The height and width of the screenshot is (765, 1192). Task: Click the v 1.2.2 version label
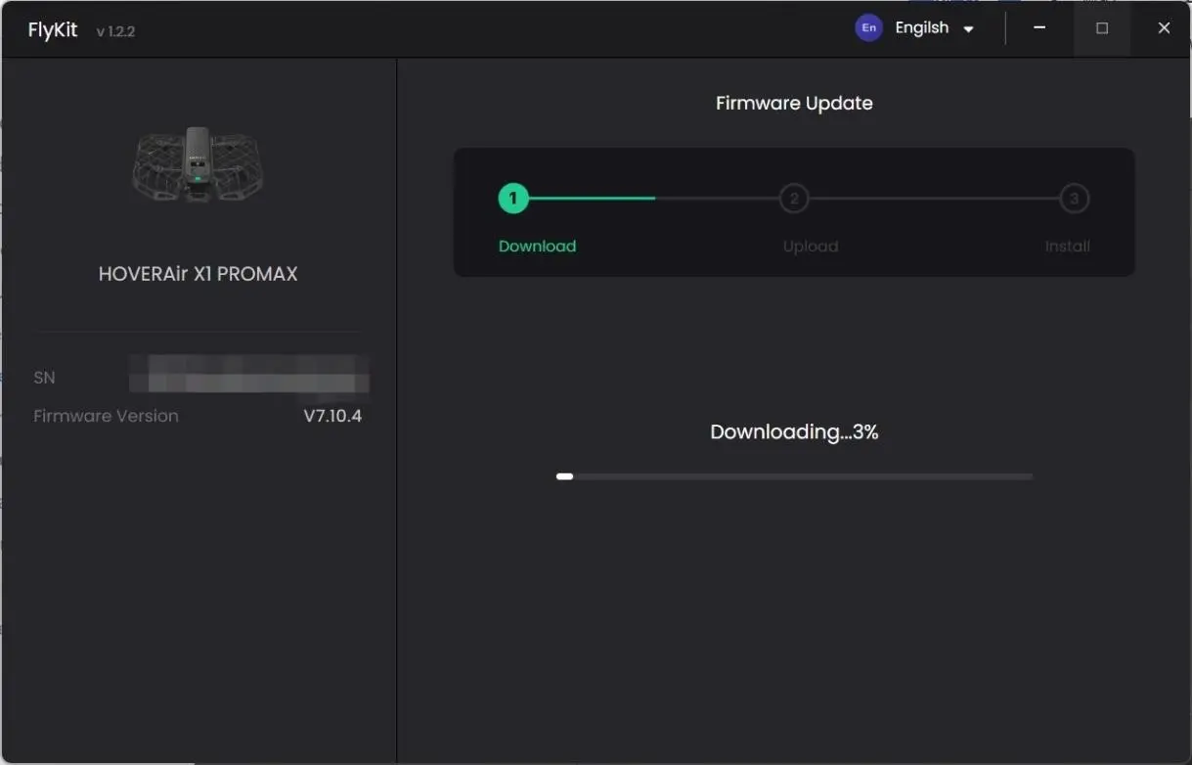[x=115, y=31]
